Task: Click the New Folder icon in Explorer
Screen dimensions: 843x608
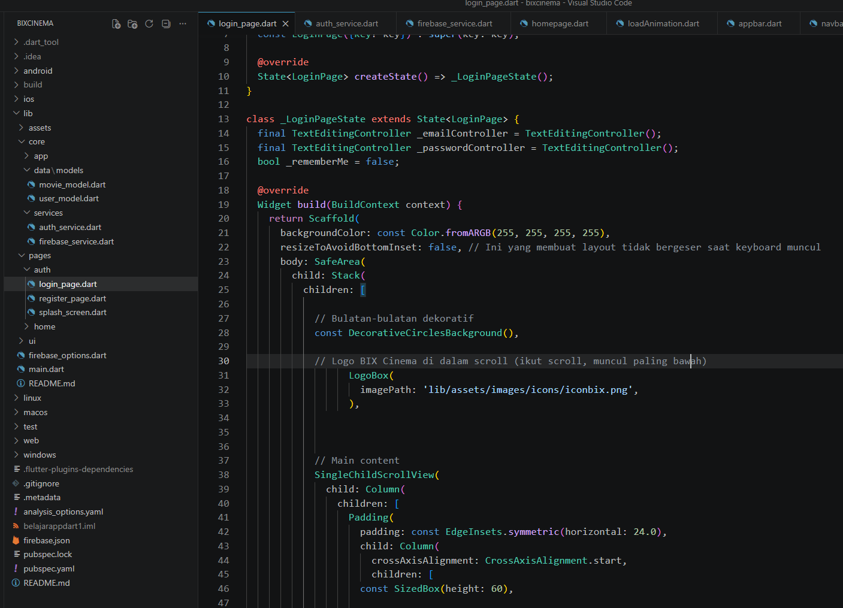Action: tap(132, 24)
